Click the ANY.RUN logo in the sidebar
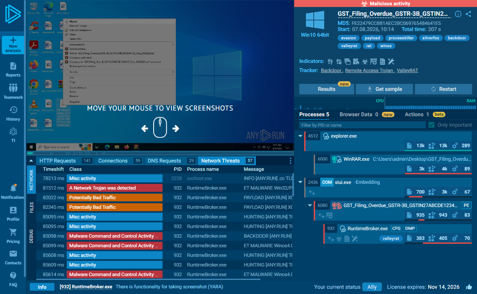Screen dimensions: 477x294 [x=13, y=14]
